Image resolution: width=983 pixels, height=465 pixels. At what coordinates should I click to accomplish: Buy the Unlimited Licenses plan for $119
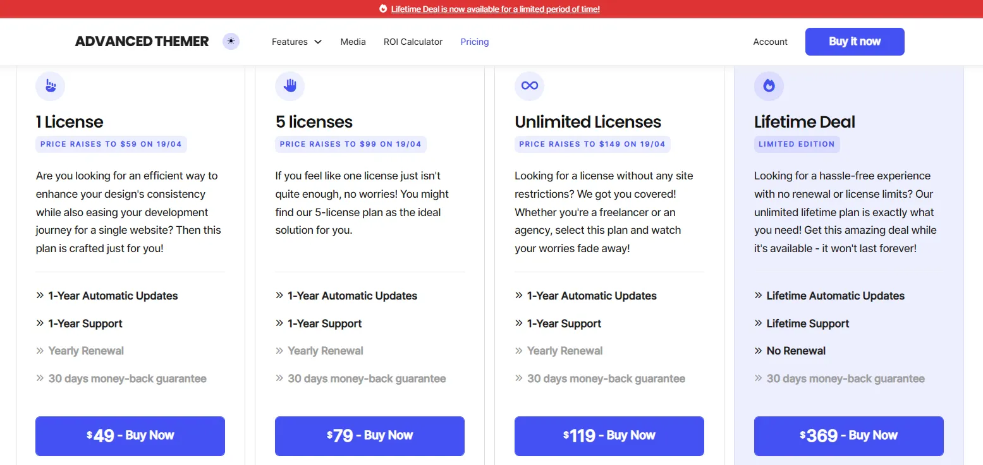[609, 436]
